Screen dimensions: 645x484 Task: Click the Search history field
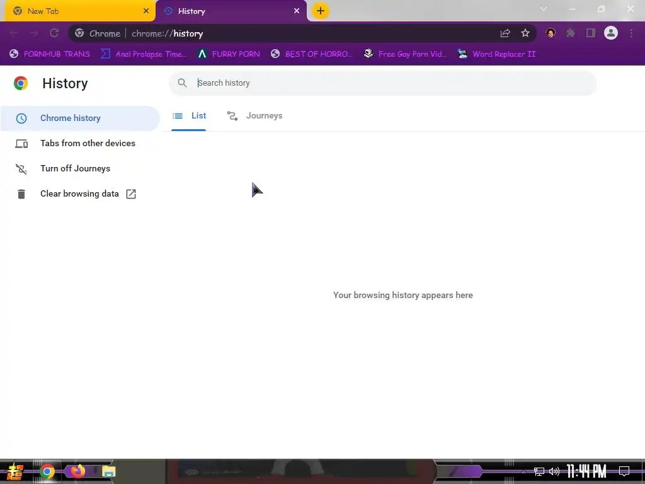382,83
